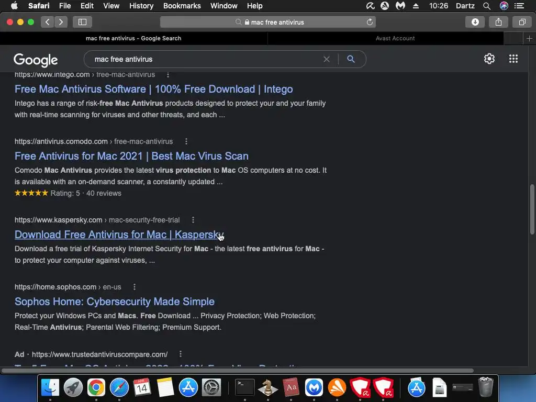Open options dots for Intego result
536x402 pixels.
coord(167,74)
